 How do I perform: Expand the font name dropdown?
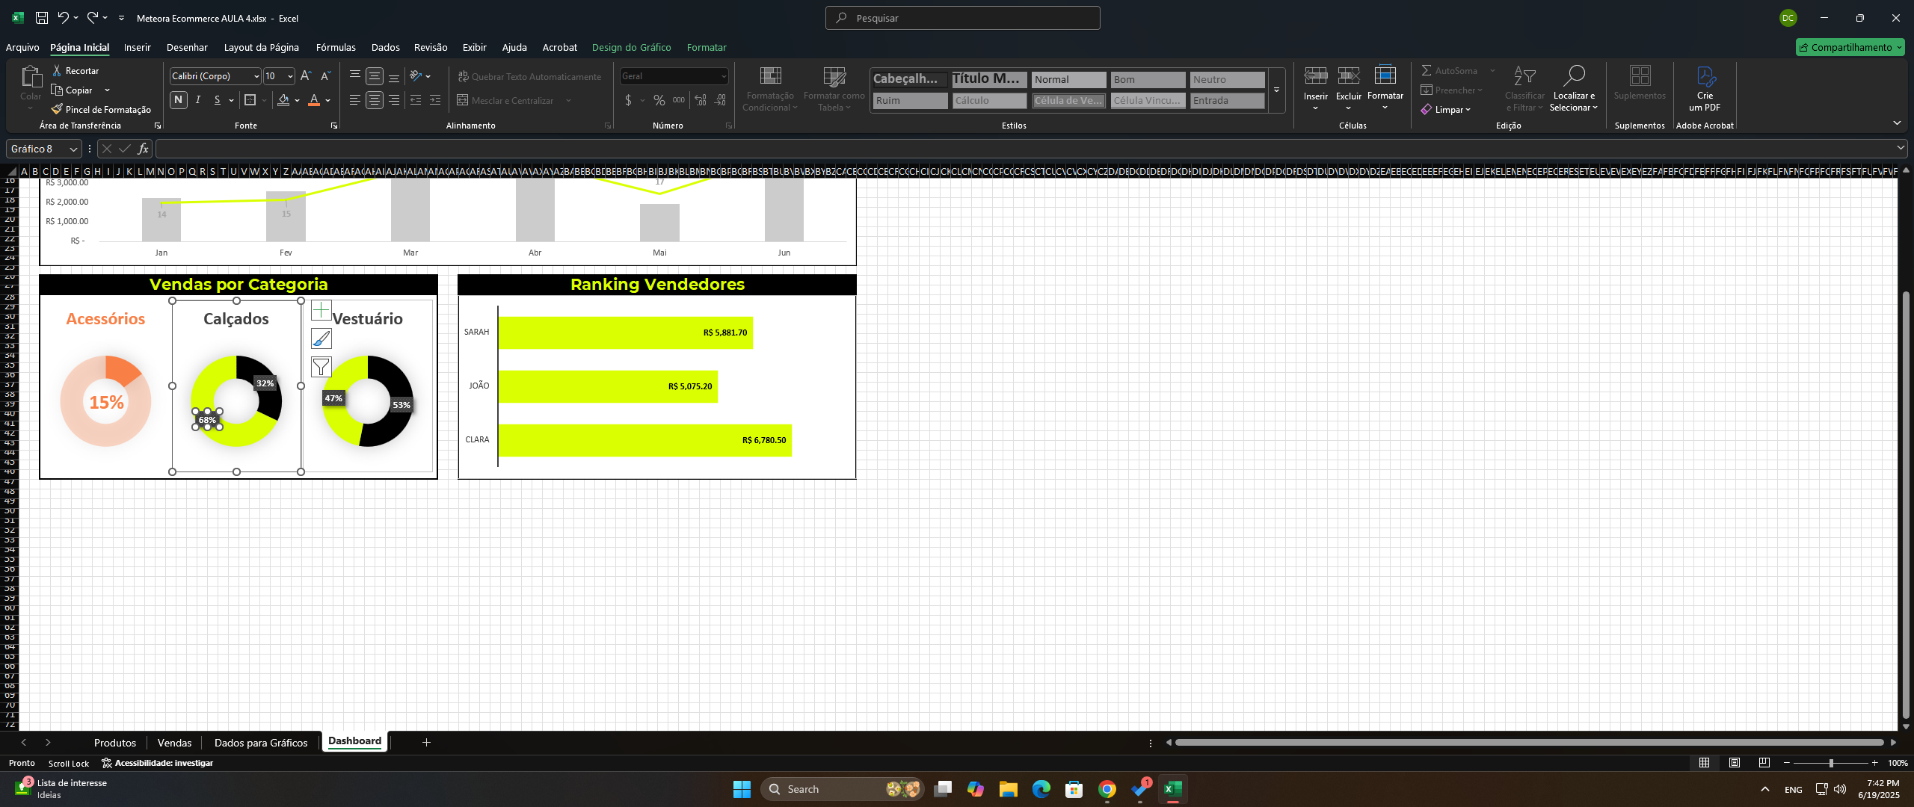(x=256, y=76)
